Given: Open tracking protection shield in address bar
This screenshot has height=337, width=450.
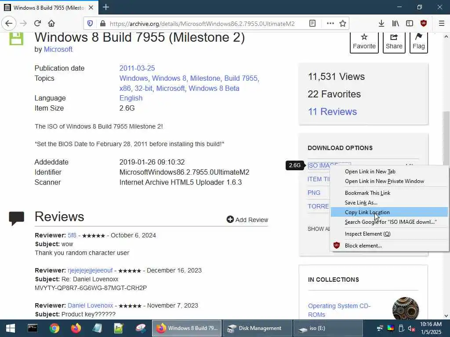Looking at the screenshot, I should click(x=90, y=23).
